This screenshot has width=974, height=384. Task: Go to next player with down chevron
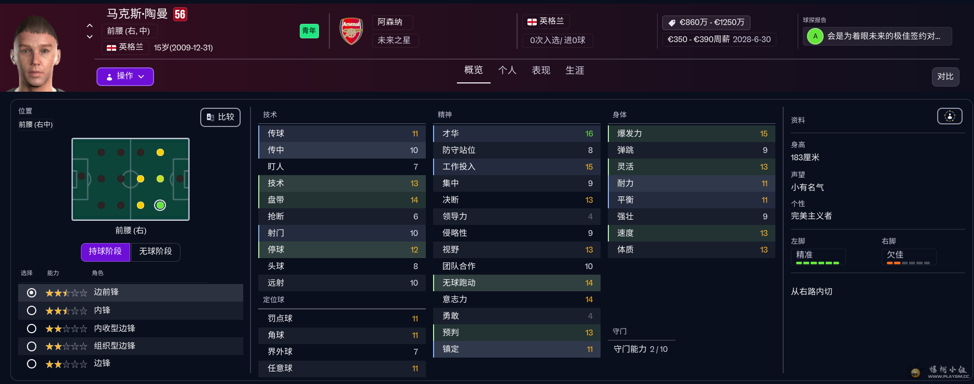pos(90,37)
